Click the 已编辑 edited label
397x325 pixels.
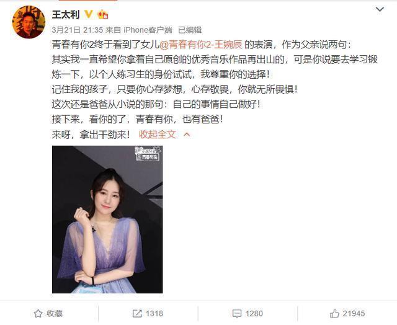190,30
